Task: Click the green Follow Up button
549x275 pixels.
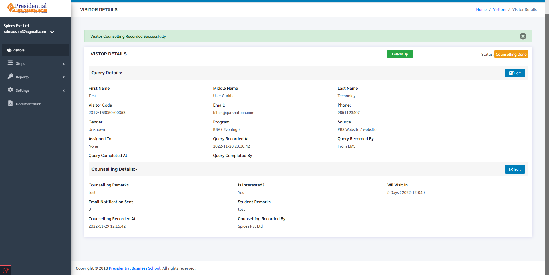Action: (x=400, y=54)
